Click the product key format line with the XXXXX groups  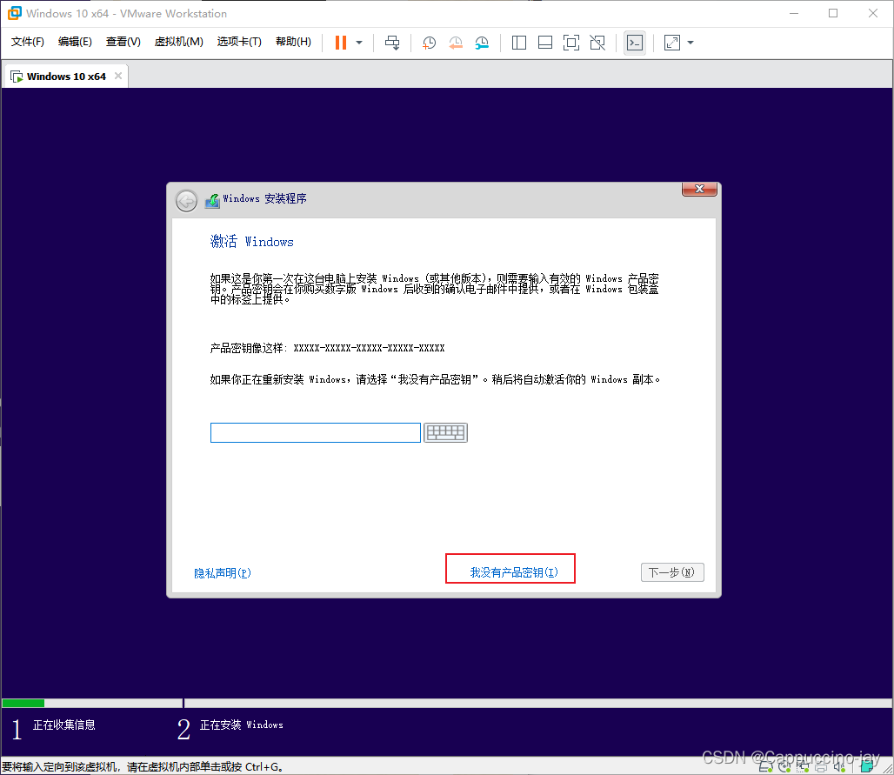[327, 348]
